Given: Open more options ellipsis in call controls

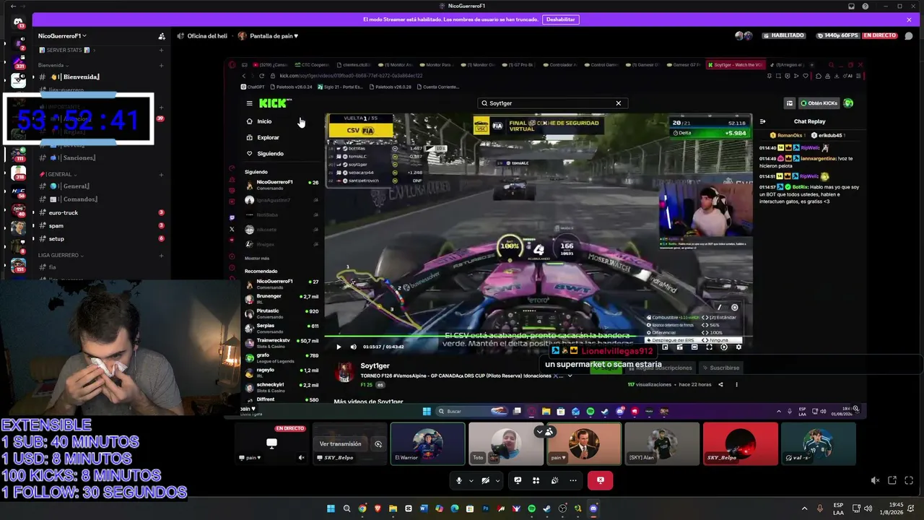Looking at the screenshot, I should click(x=573, y=480).
